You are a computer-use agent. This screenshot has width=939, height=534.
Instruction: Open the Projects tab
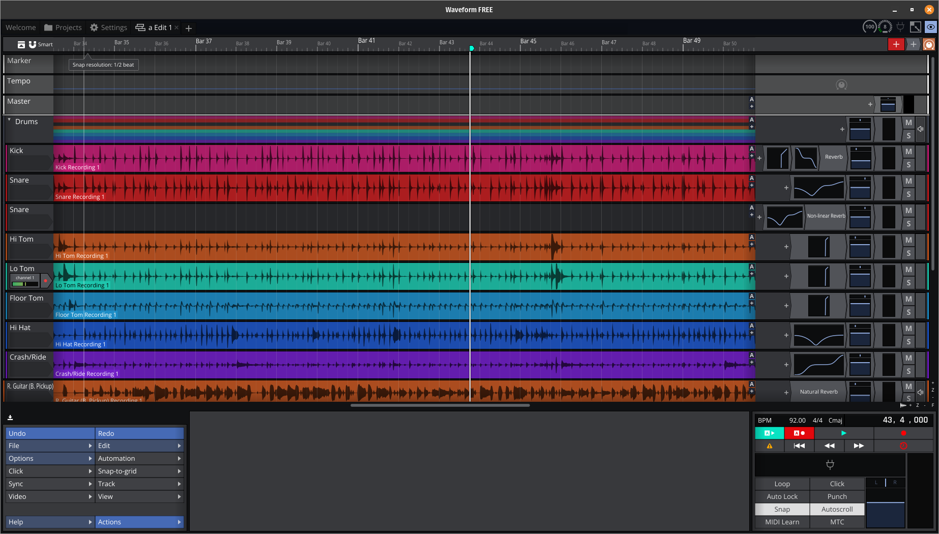click(x=63, y=27)
